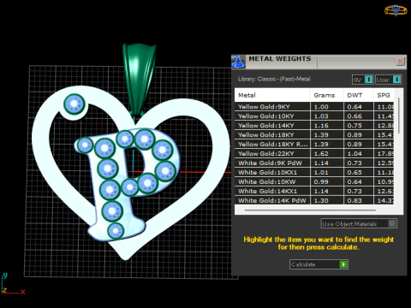
Task: Select the green pendant bail
Action: pyautogui.click(x=140, y=79)
